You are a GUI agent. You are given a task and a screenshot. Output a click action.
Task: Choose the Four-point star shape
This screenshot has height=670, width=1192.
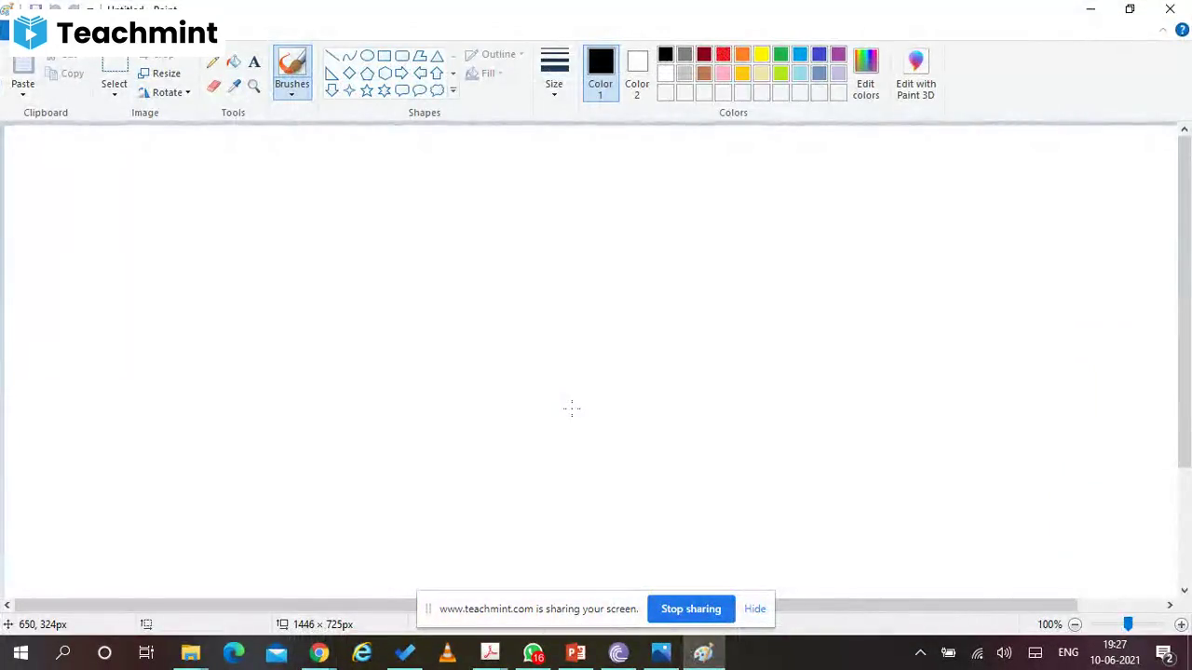(x=349, y=90)
